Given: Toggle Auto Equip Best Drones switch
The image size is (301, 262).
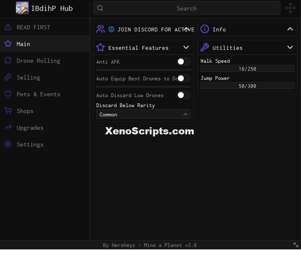Looking at the screenshot, I should pos(184,78).
